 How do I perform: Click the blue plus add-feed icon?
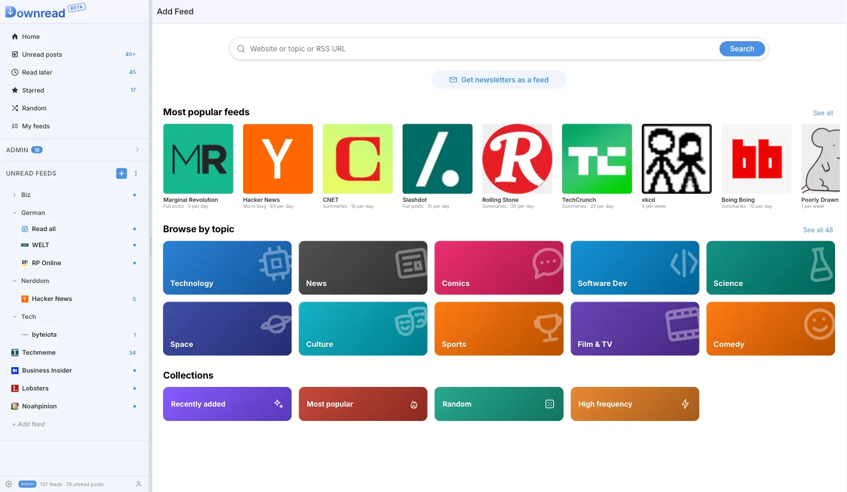coord(121,173)
